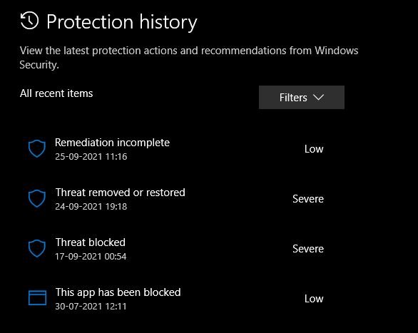Select the 25-09-2021 11:16 timestamp

tap(91, 157)
